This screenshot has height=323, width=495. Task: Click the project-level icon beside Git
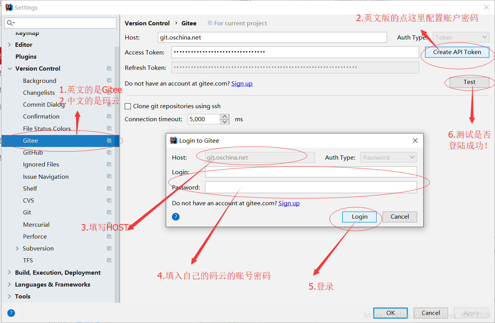point(109,212)
